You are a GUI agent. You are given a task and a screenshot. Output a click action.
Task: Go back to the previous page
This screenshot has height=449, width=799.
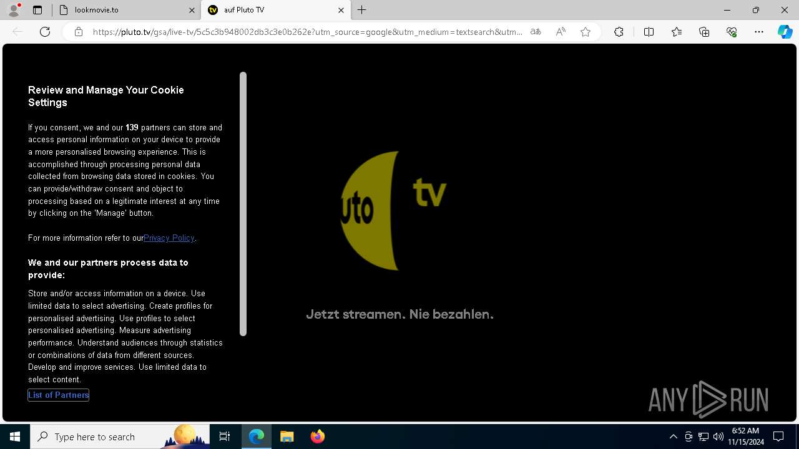[x=17, y=32]
